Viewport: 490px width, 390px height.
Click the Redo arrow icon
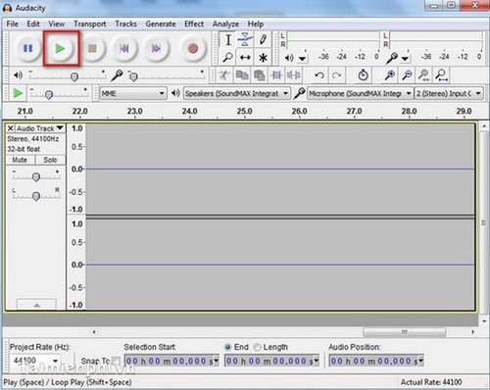coord(336,75)
